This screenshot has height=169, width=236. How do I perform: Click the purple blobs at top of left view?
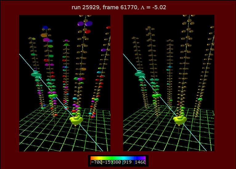pos(85,23)
